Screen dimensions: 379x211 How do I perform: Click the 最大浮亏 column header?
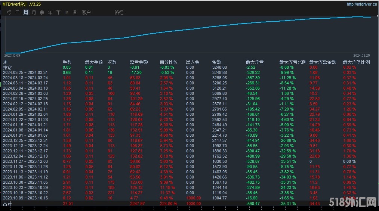coord(254,62)
